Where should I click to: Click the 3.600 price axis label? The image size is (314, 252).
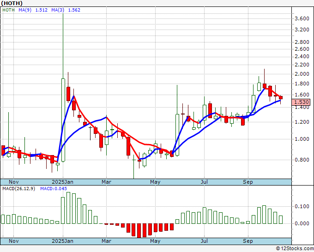pyautogui.click(x=302, y=18)
